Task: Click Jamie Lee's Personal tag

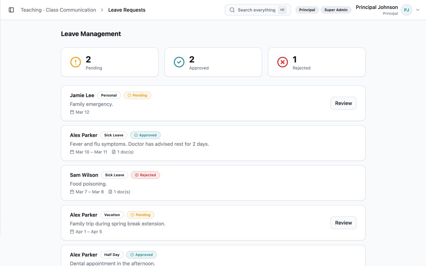Action: (x=109, y=95)
